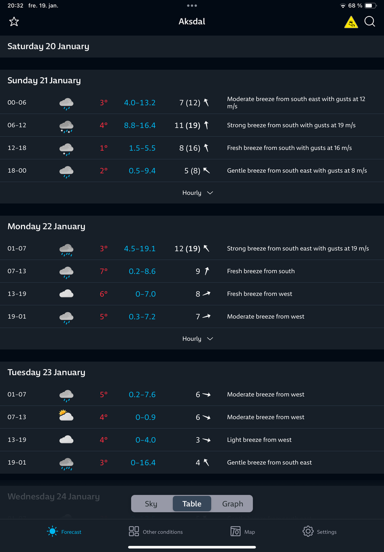Select Sunday 06–12 strong breeze row

coord(192,125)
